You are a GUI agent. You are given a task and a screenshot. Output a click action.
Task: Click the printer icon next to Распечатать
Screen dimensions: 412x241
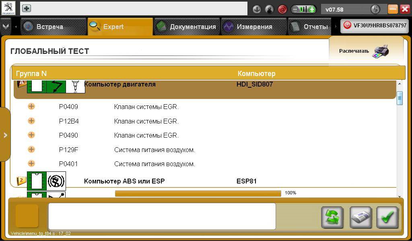(381, 51)
